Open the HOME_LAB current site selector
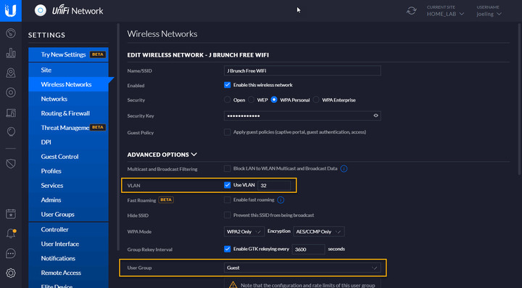 click(x=445, y=14)
